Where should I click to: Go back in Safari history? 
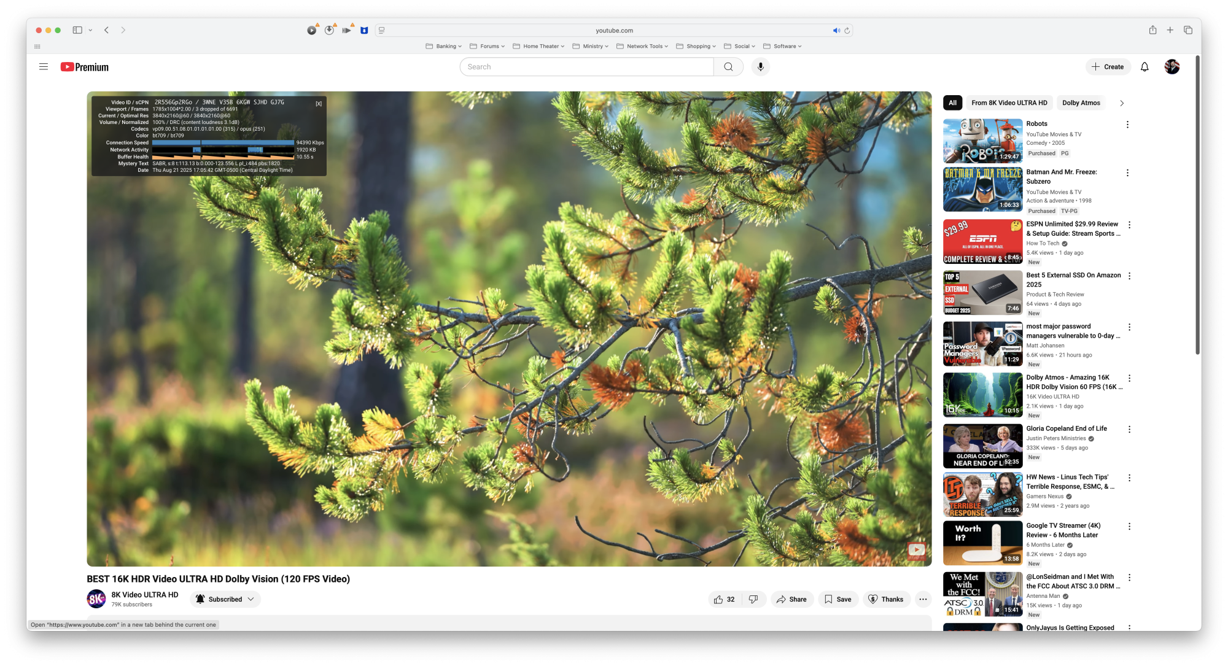coord(106,30)
